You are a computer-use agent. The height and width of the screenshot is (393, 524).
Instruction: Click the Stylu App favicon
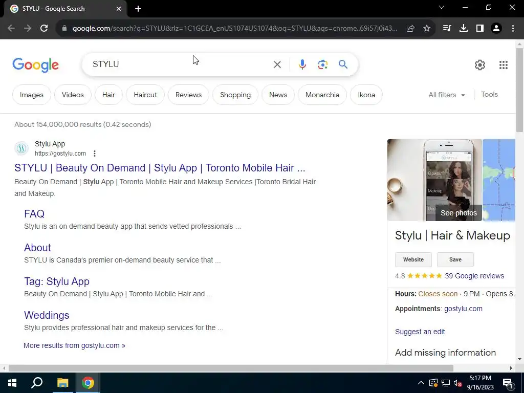[21, 148]
